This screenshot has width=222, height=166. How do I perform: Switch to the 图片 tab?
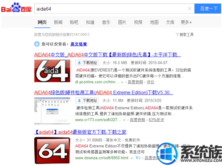coord(122,22)
